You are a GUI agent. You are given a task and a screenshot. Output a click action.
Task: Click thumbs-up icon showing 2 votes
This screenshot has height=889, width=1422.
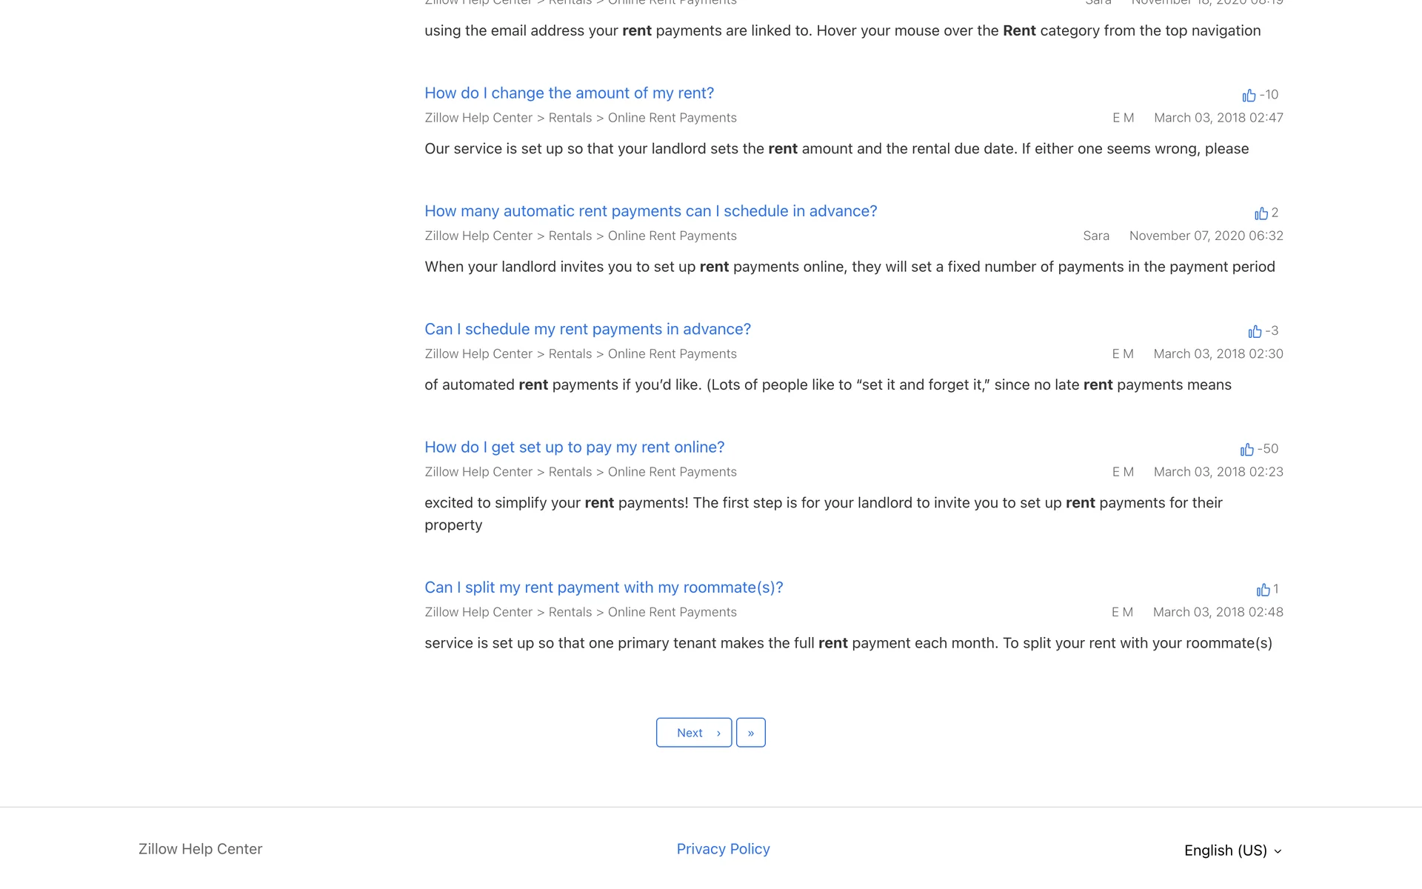tap(1261, 213)
